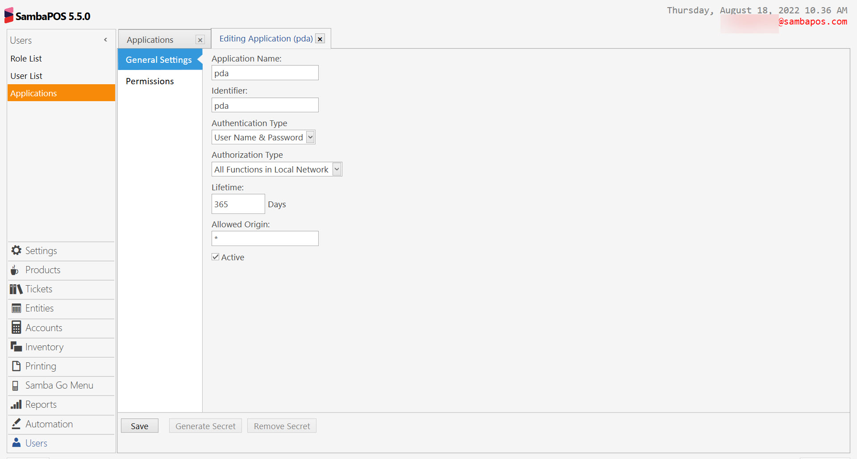
Task: Select the Products coffee cup icon
Action: click(15, 270)
